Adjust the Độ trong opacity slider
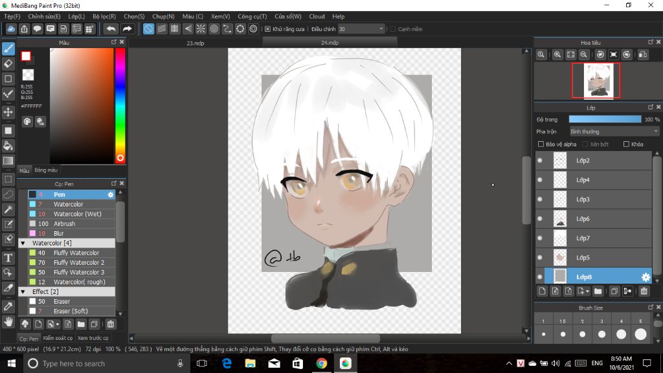 [x=605, y=120]
